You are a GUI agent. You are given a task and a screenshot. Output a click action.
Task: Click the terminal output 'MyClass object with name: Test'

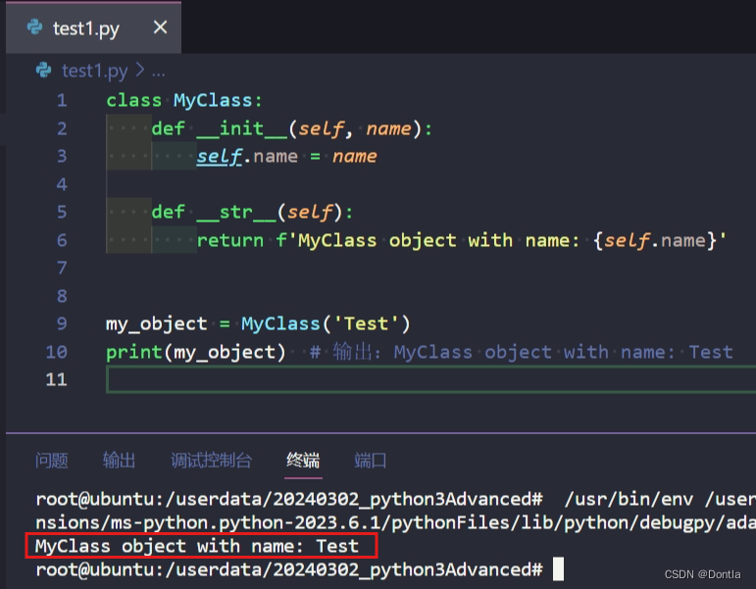tap(197, 546)
